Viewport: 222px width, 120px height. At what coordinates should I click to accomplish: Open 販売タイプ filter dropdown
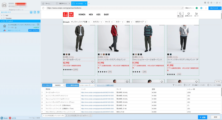(141, 22)
